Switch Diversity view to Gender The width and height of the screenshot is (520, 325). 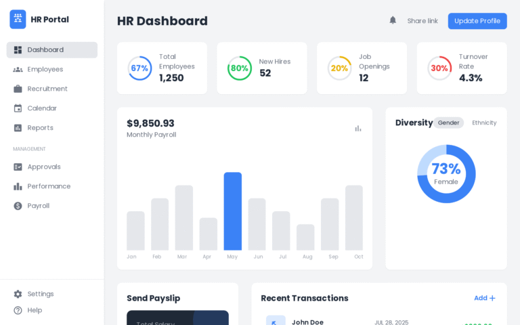click(448, 123)
